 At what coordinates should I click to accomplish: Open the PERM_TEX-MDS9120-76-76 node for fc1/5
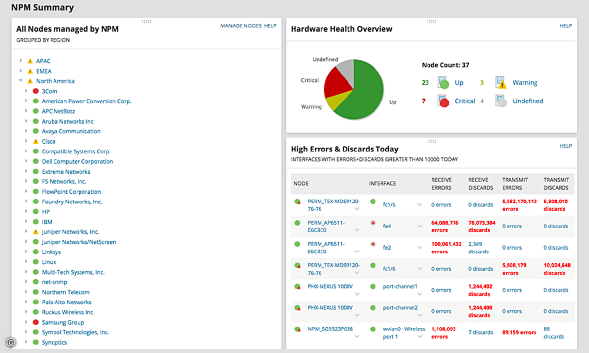pyautogui.click(x=334, y=205)
